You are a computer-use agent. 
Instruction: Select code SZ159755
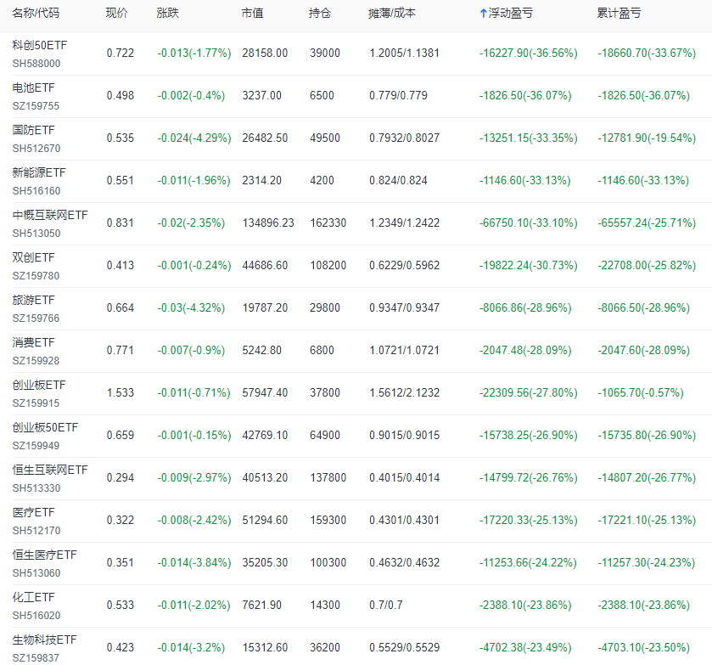36,106
